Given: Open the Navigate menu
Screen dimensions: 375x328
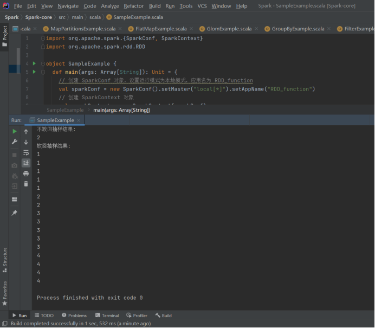Looking at the screenshot, I should pos(68,6).
